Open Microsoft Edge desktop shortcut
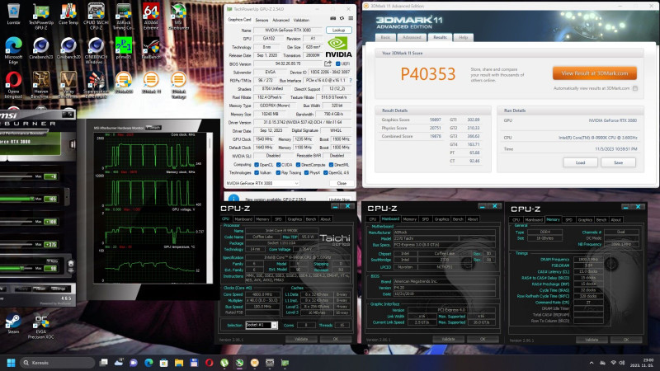 [13, 50]
